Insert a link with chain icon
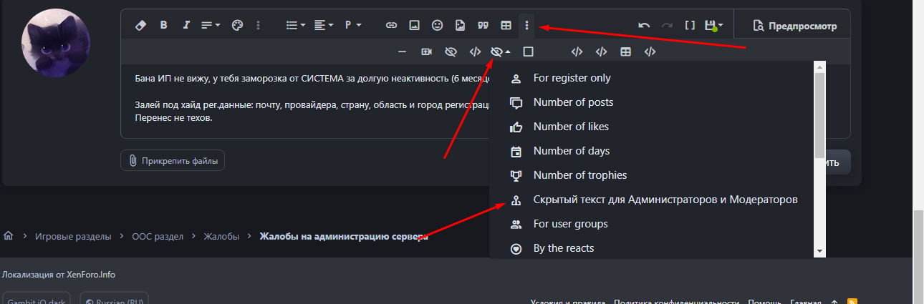Viewport: 924px width, 304px height. (391, 25)
